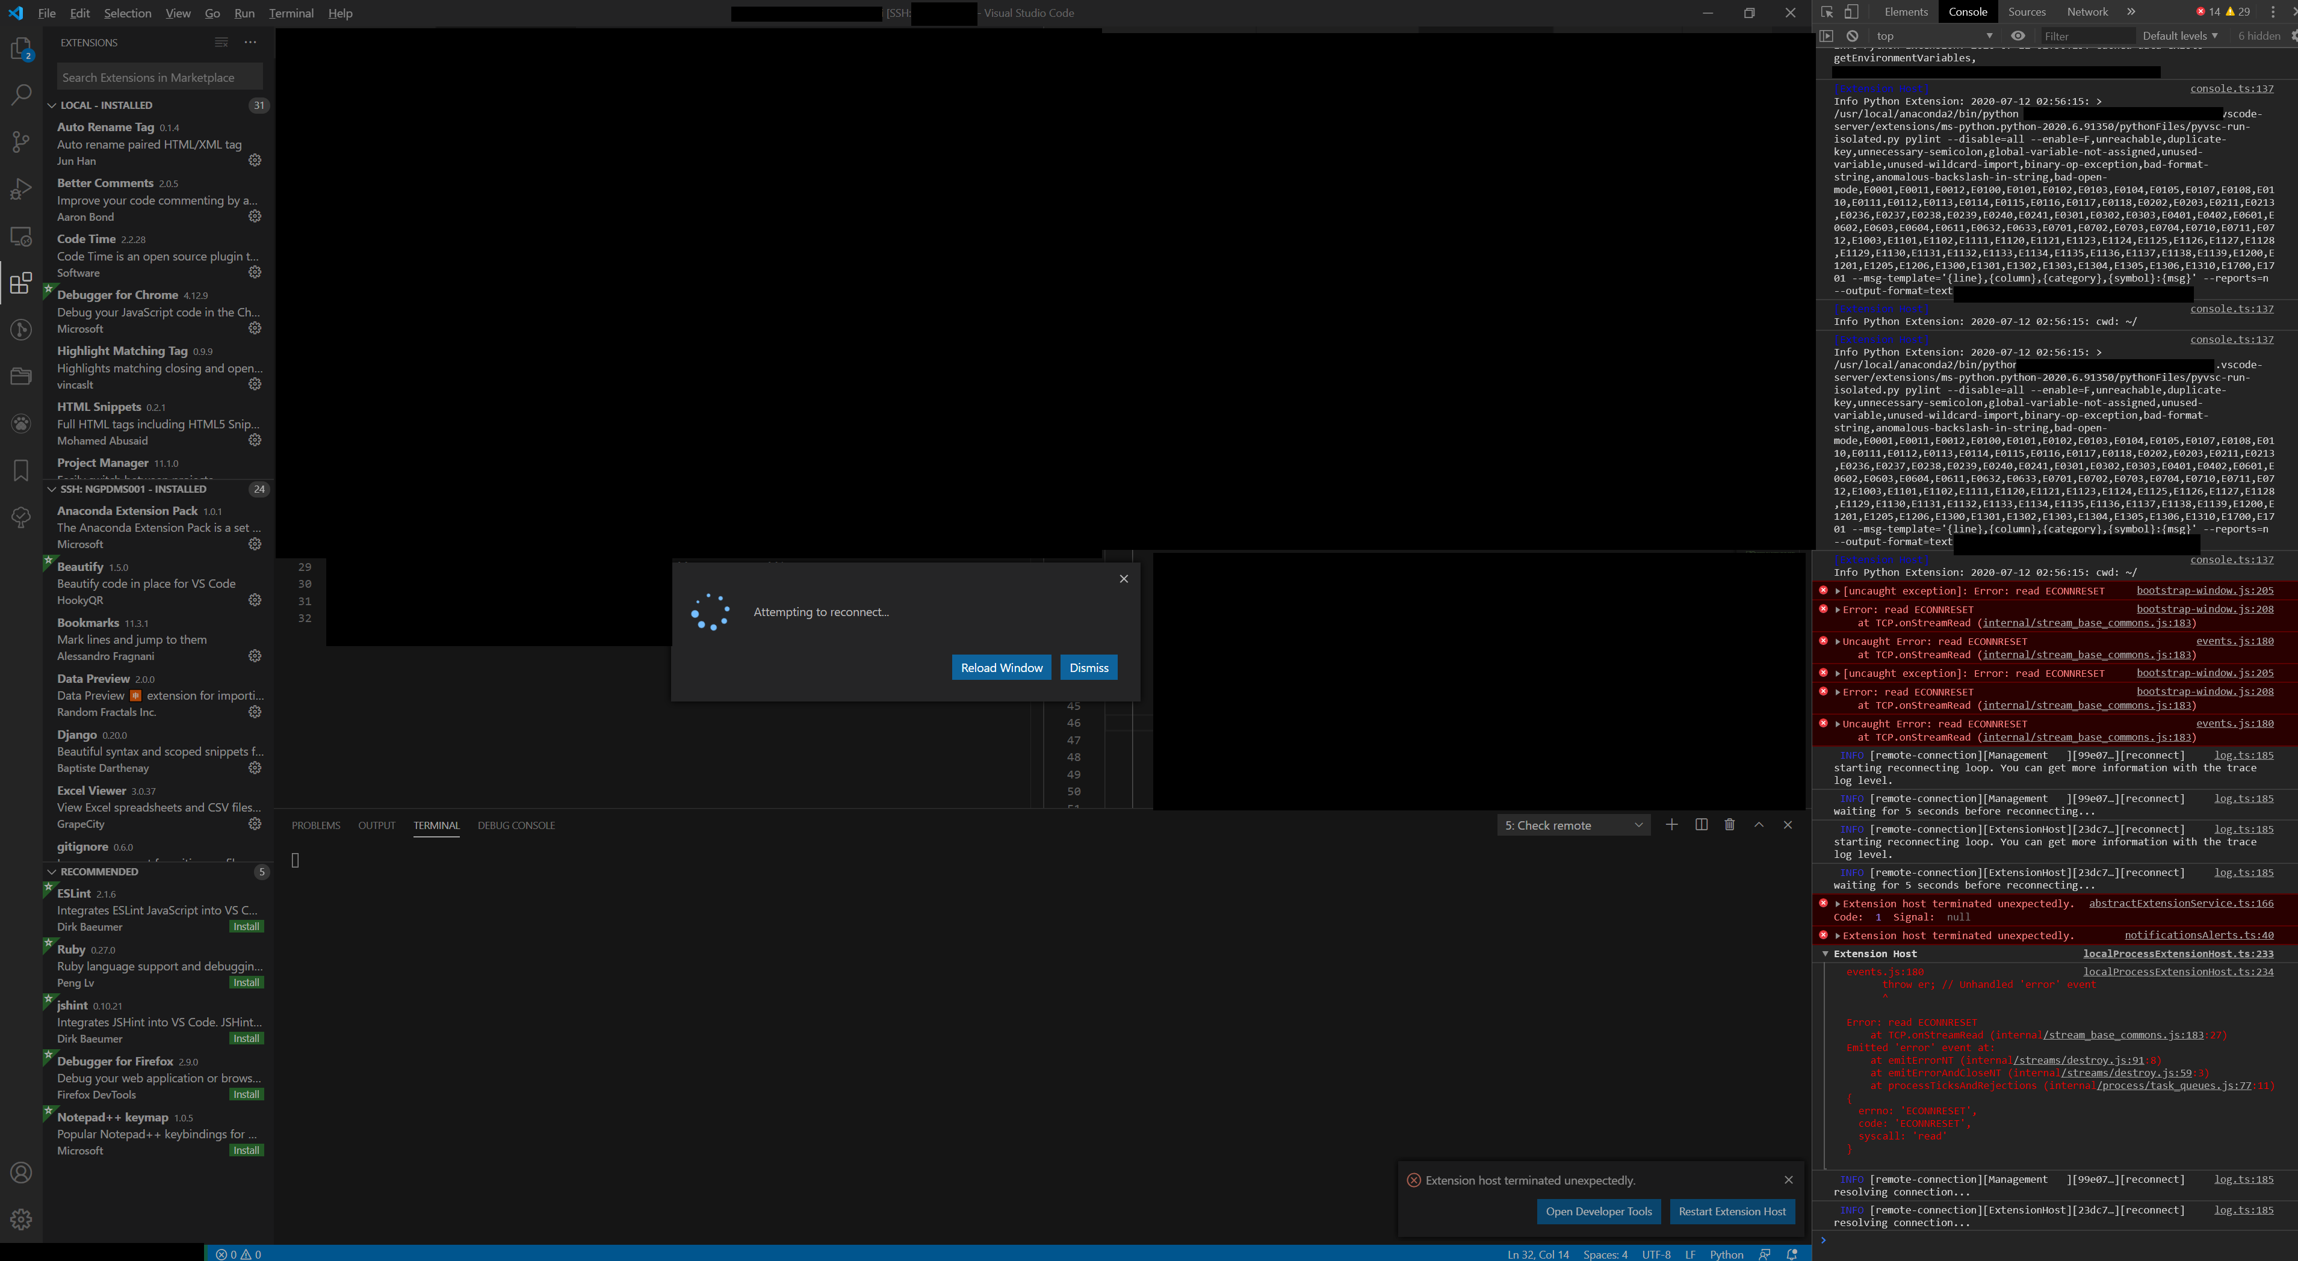Viewport: 2298px width, 1261px height.
Task: Maximize the terminal panel with the chevron
Action: click(1759, 825)
